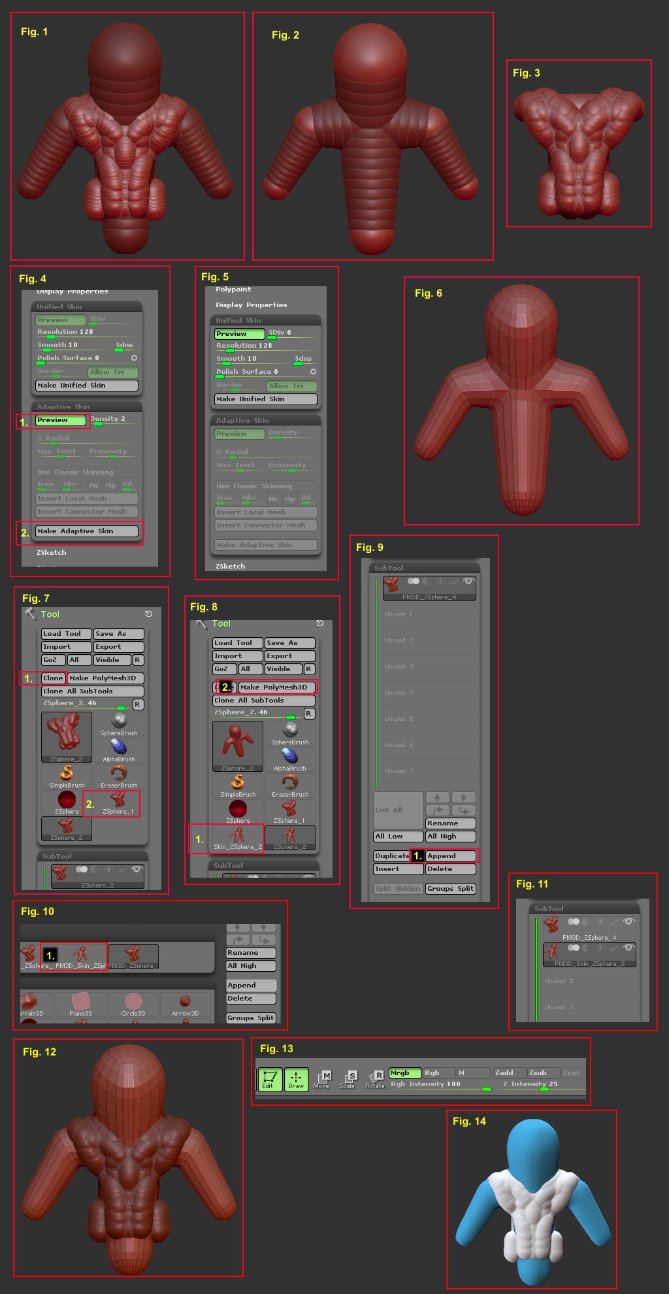This screenshot has width=669, height=1294.
Task: Select ZSphere_1 tool in Fig. 8
Action: pyautogui.click(x=289, y=812)
